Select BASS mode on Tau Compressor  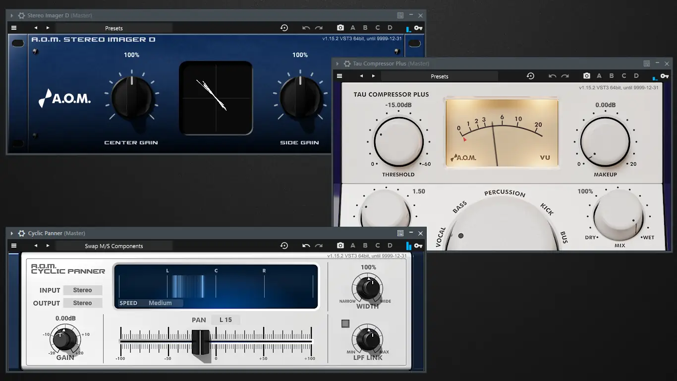tap(460, 207)
